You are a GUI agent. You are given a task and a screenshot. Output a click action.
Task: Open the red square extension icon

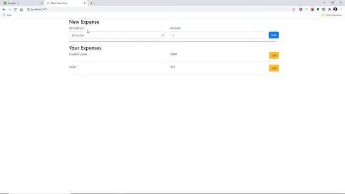pos(312,10)
